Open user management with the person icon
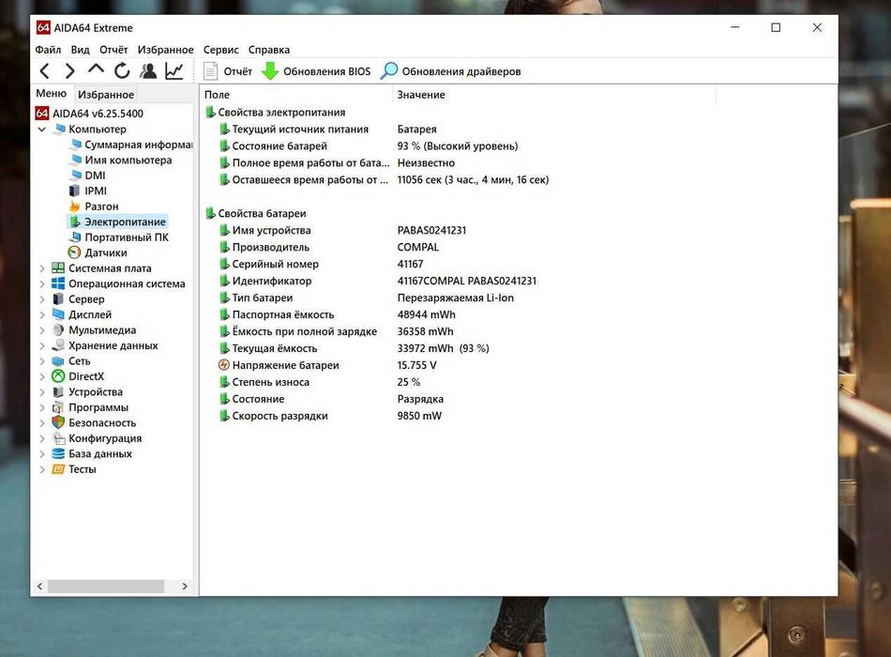This screenshot has width=891, height=657. click(x=148, y=71)
